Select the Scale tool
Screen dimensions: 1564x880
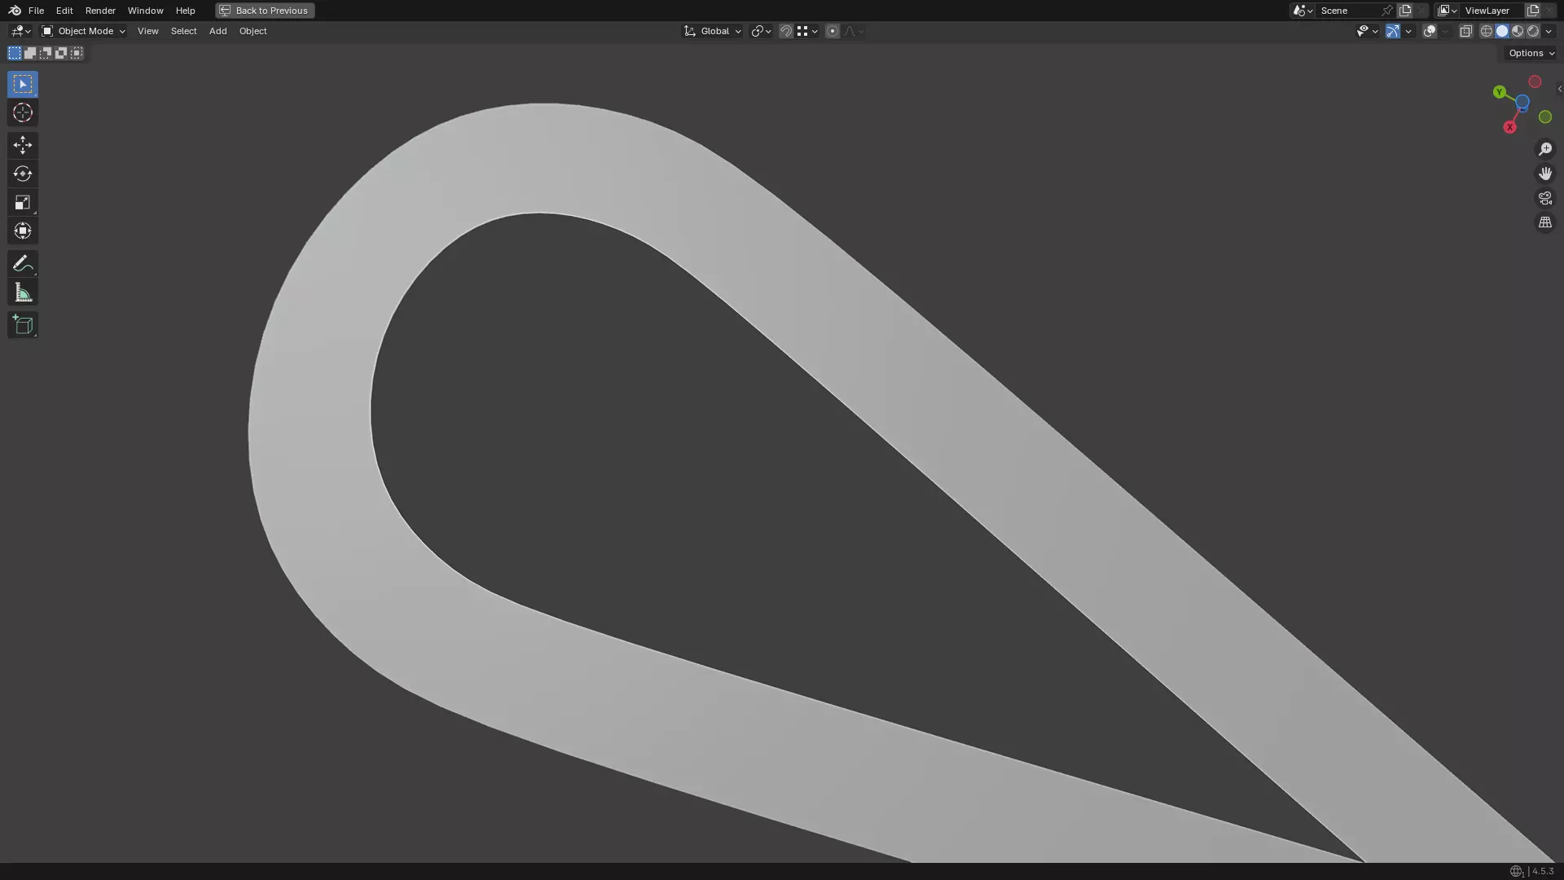pyautogui.click(x=22, y=202)
